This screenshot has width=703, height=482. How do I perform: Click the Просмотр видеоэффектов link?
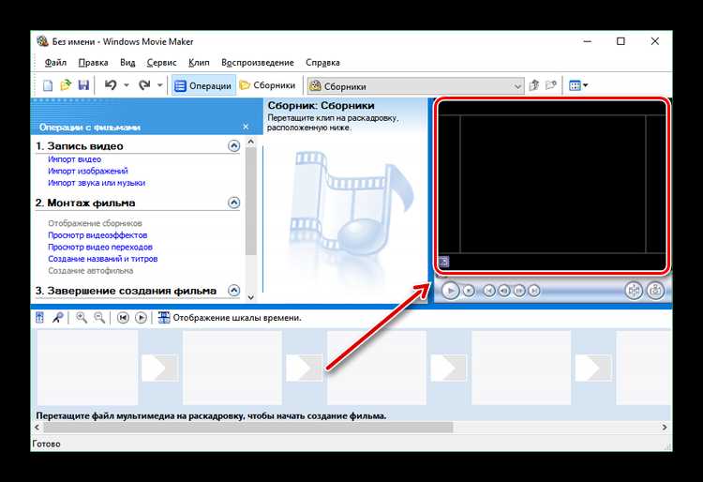[97, 235]
